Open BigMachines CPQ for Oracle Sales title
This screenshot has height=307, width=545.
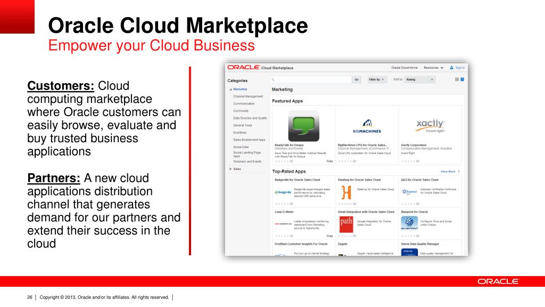point(362,145)
